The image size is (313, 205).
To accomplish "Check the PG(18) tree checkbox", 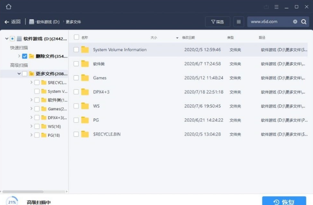I will [37, 135].
